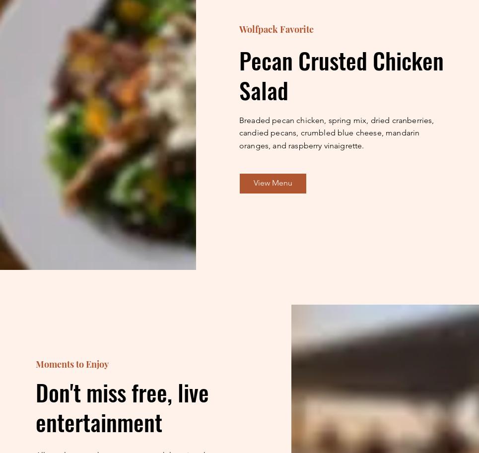Click the Breaded pecan chicken description line

tap(337, 121)
